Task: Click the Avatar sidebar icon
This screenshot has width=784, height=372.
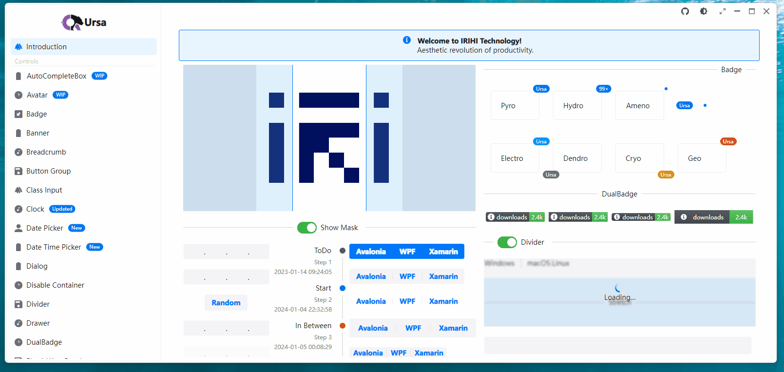Action: [x=19, y=95]
